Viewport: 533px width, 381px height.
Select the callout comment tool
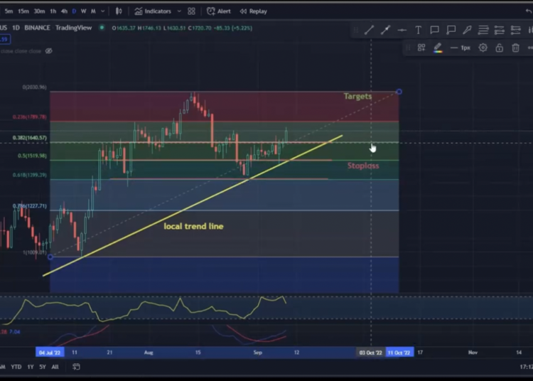pyautogui.click(x=434, y=31)
